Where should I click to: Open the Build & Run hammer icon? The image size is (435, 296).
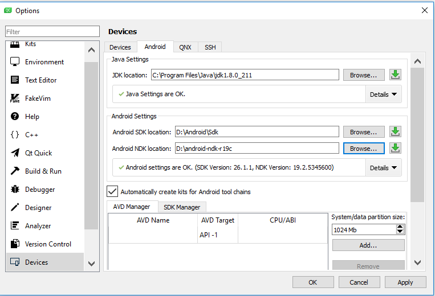pos(15,171)
